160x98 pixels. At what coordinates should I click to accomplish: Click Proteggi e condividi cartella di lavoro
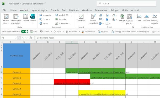point(130,32)
